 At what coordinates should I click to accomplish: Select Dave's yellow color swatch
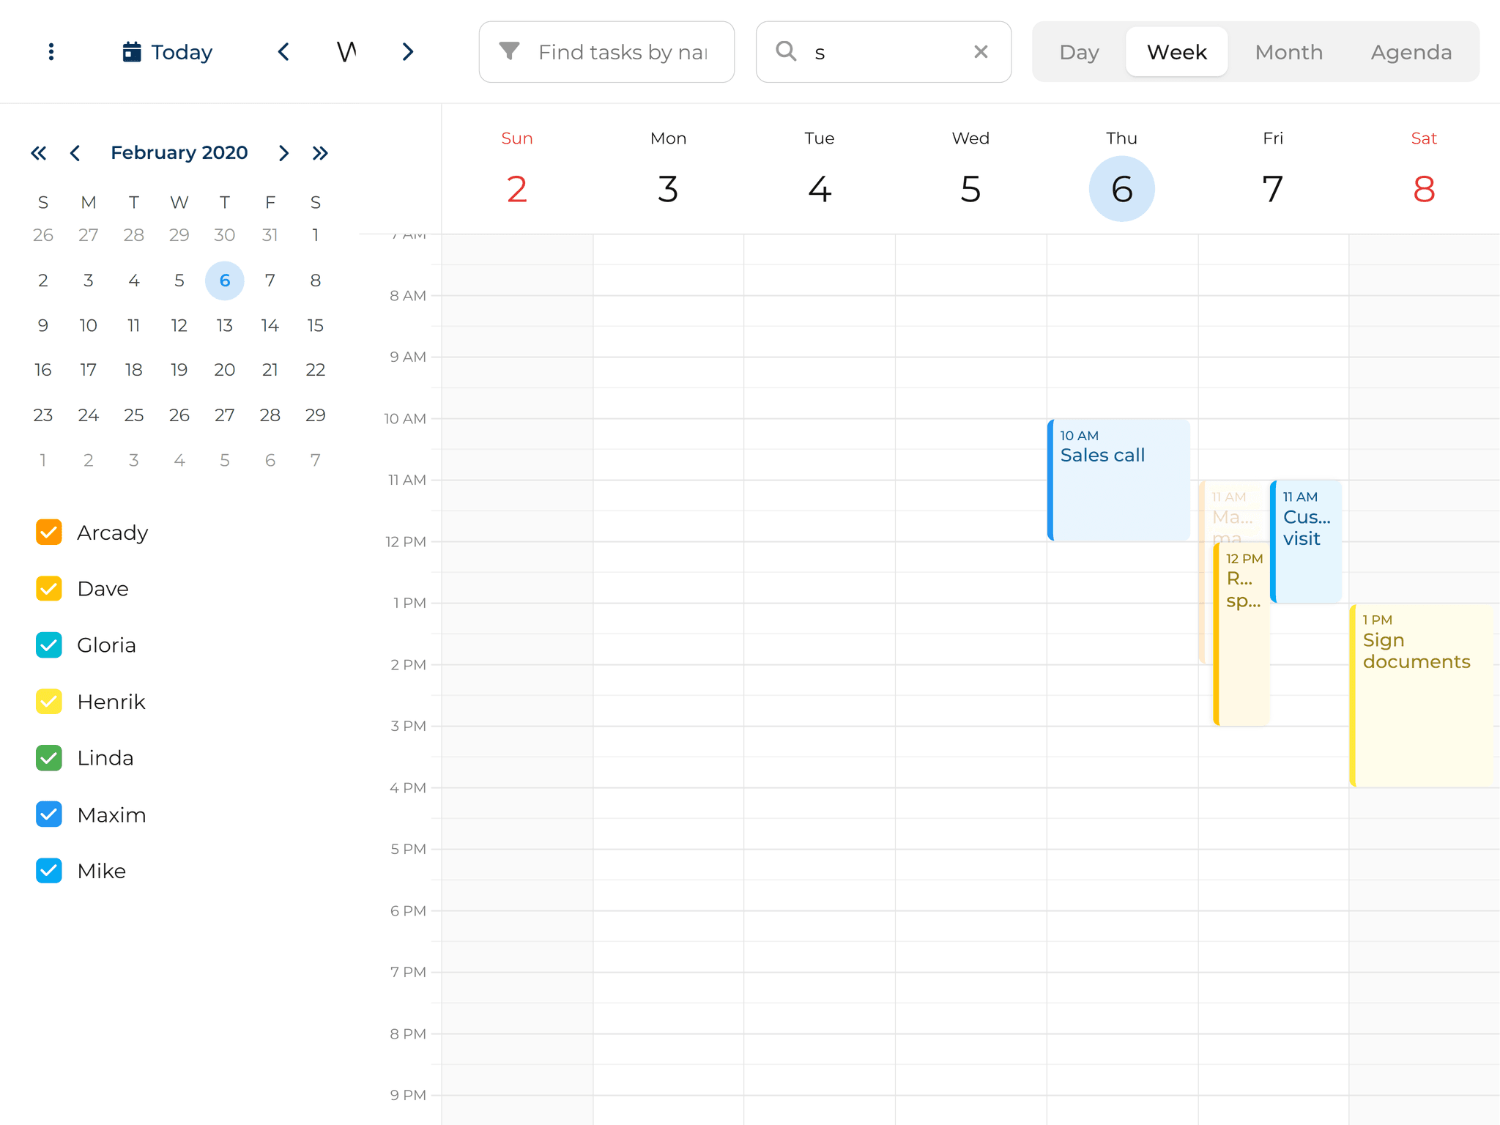[48, 588]
